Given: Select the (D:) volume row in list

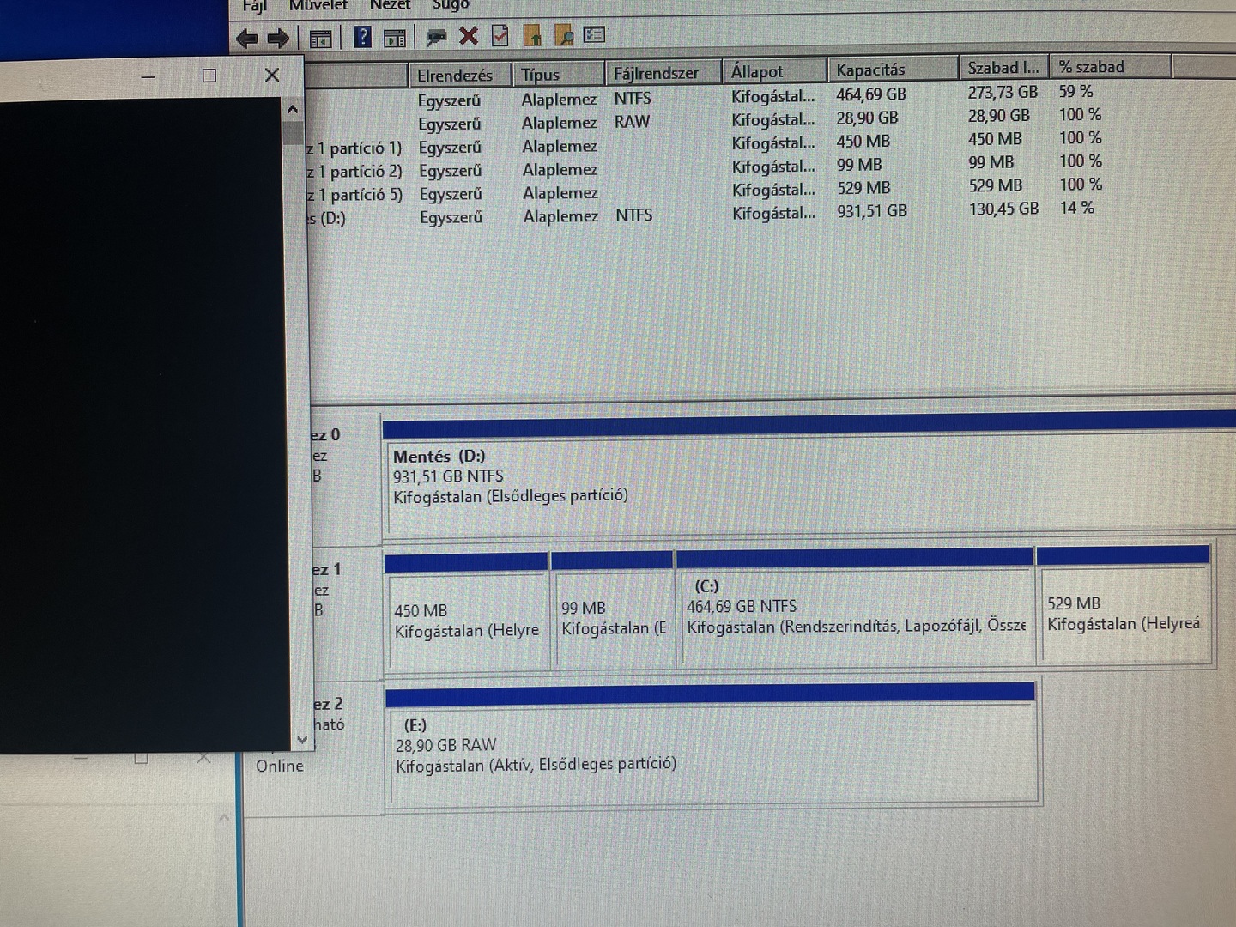Looking at the screenshot, I should coord(704,213).
